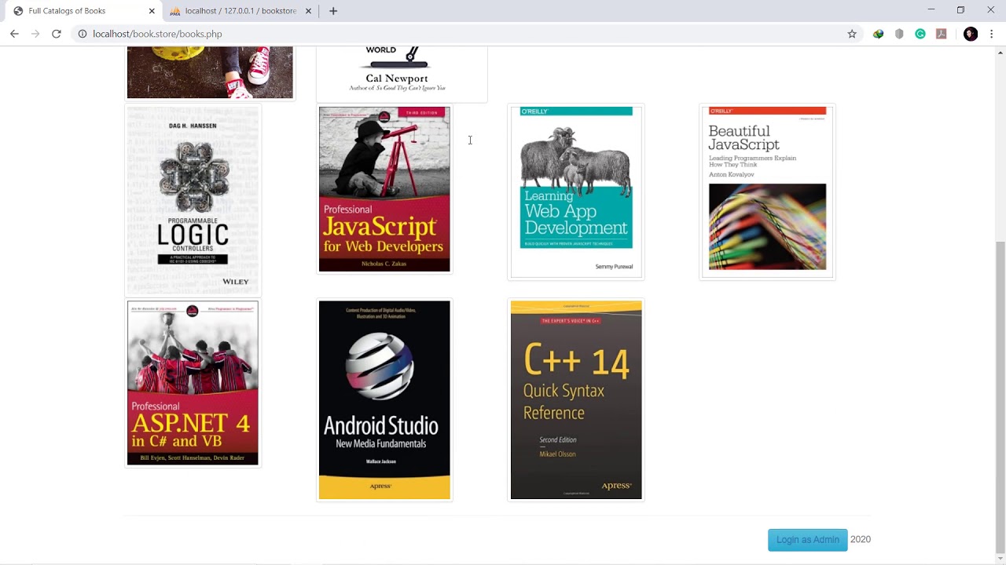Open the Cal Newport book cover

tap(402, 73)
